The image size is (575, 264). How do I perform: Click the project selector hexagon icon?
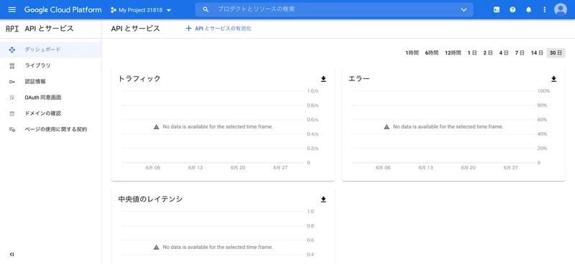114,10
